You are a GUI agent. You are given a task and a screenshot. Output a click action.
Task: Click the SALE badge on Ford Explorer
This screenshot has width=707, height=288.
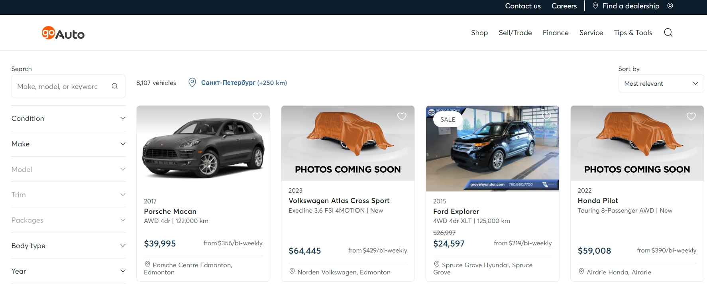pos(448,120)
